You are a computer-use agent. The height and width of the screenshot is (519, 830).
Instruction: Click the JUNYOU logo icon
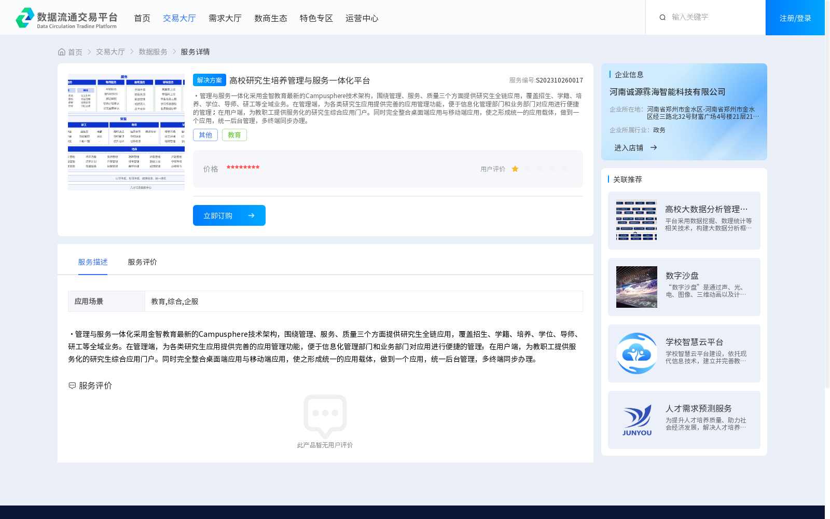click(637, 420)
